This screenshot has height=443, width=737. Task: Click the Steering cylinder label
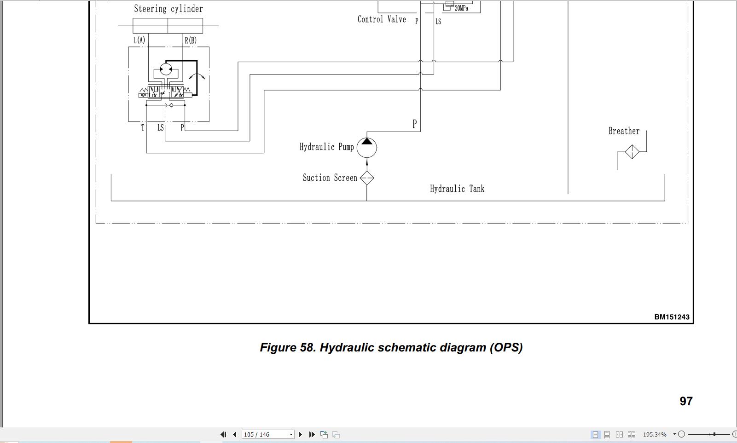168,9
